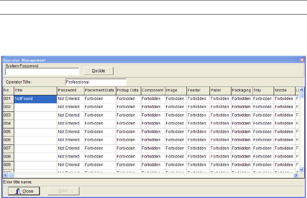The width and height of the screenshot is (307, 198).
Task: Select row header 003
Action: point(8,115)
